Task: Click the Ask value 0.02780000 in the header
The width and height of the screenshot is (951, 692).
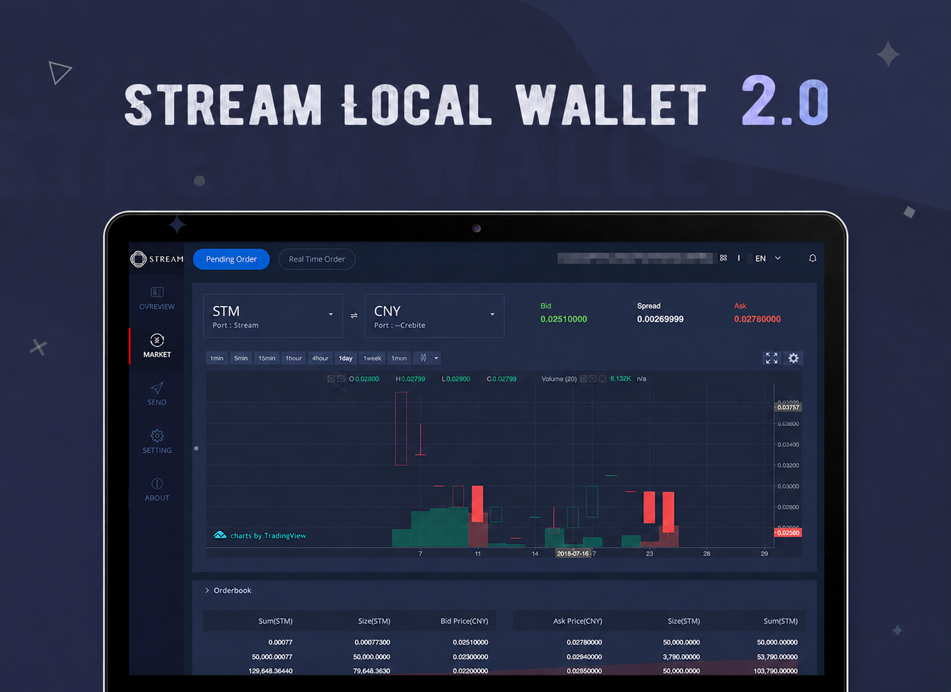Action: [758, 319]
